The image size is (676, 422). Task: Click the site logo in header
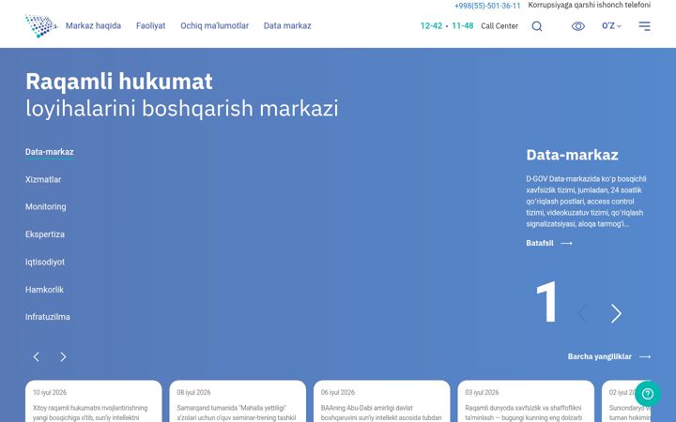point(41,26)
